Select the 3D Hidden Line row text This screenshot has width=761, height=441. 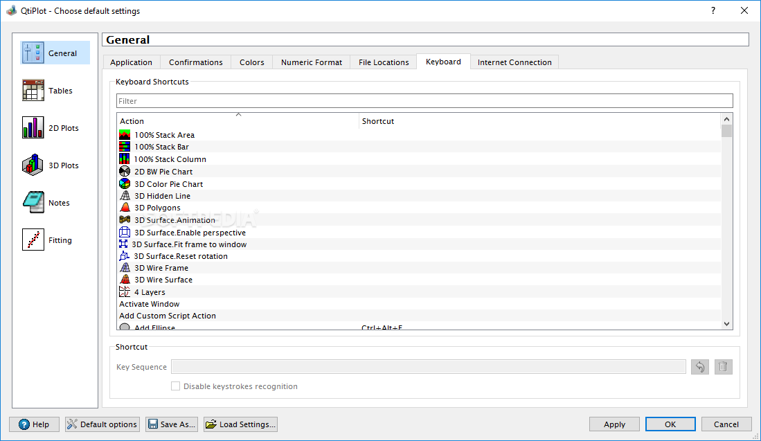(162, 196)
